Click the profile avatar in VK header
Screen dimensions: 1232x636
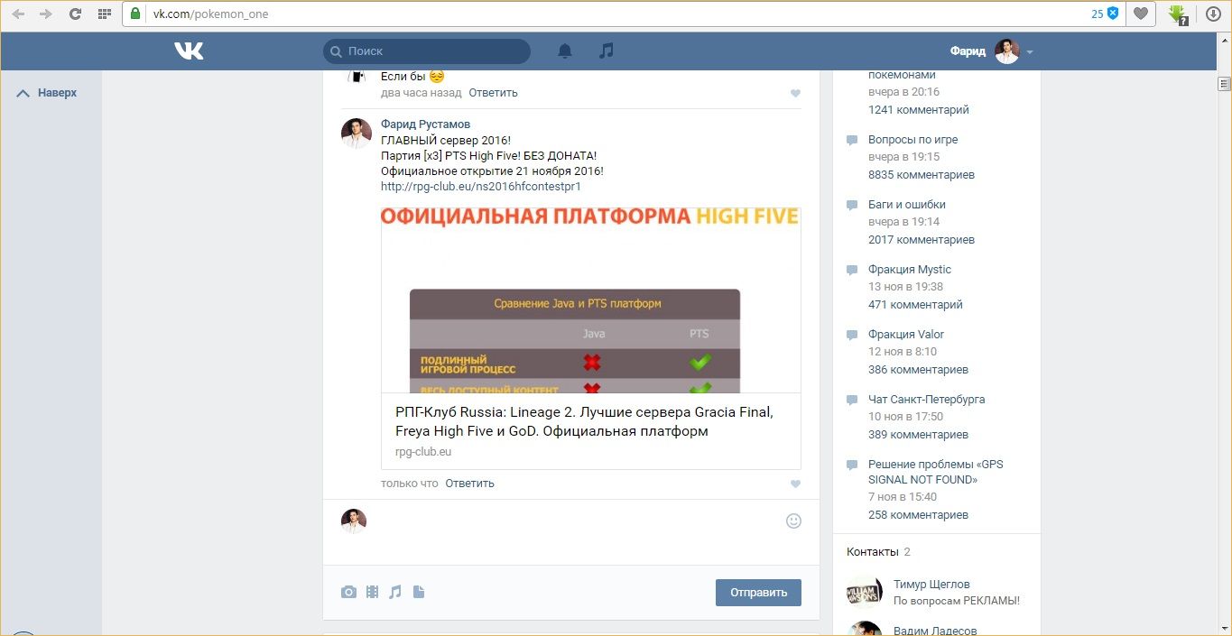coord(1006,51)
